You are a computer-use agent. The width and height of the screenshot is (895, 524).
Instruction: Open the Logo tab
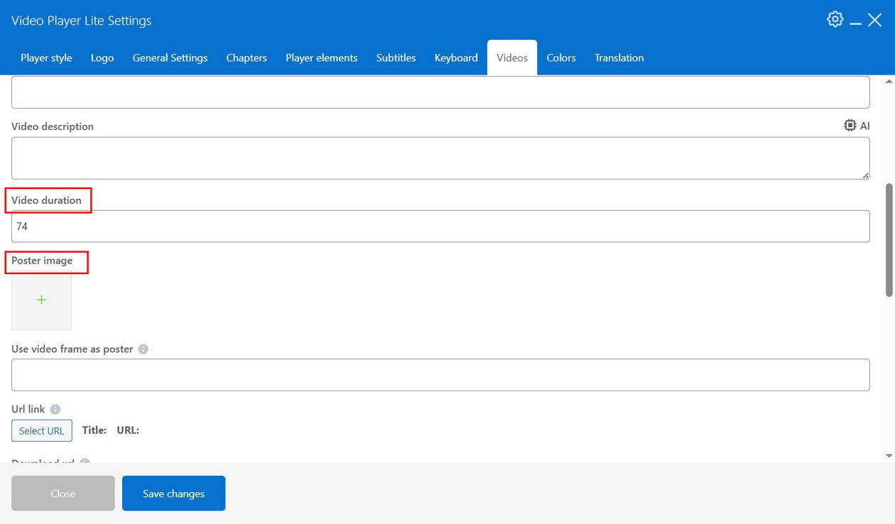click(x=102, y=58)
